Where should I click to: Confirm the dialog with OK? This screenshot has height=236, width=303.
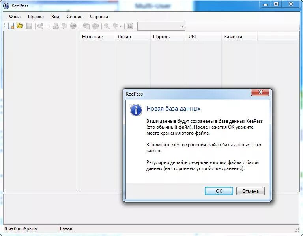point(219,191)
